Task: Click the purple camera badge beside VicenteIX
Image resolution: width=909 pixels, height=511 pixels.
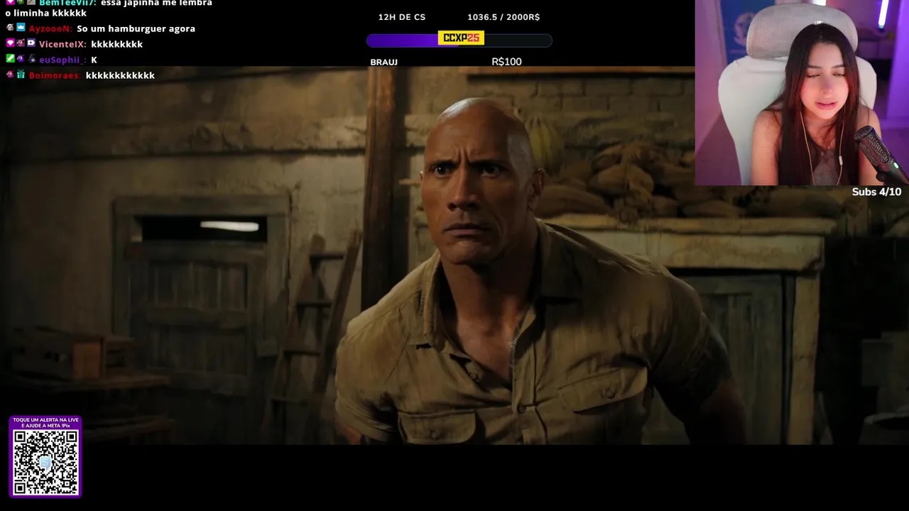Action: pyautogui.click(x=31, y=43)
